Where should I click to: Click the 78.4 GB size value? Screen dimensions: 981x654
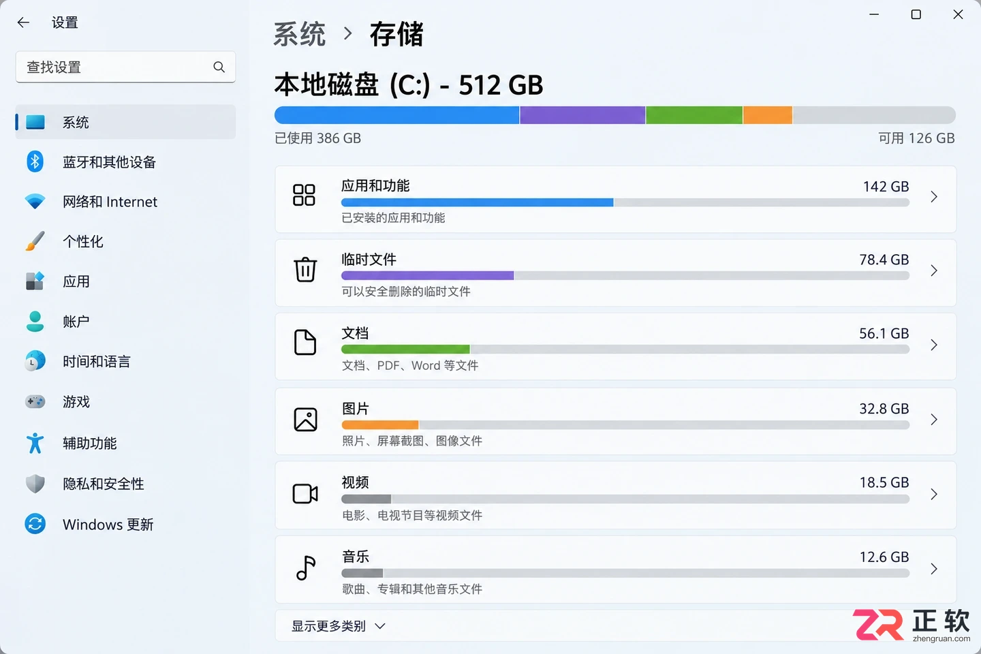tap(884, 260)
